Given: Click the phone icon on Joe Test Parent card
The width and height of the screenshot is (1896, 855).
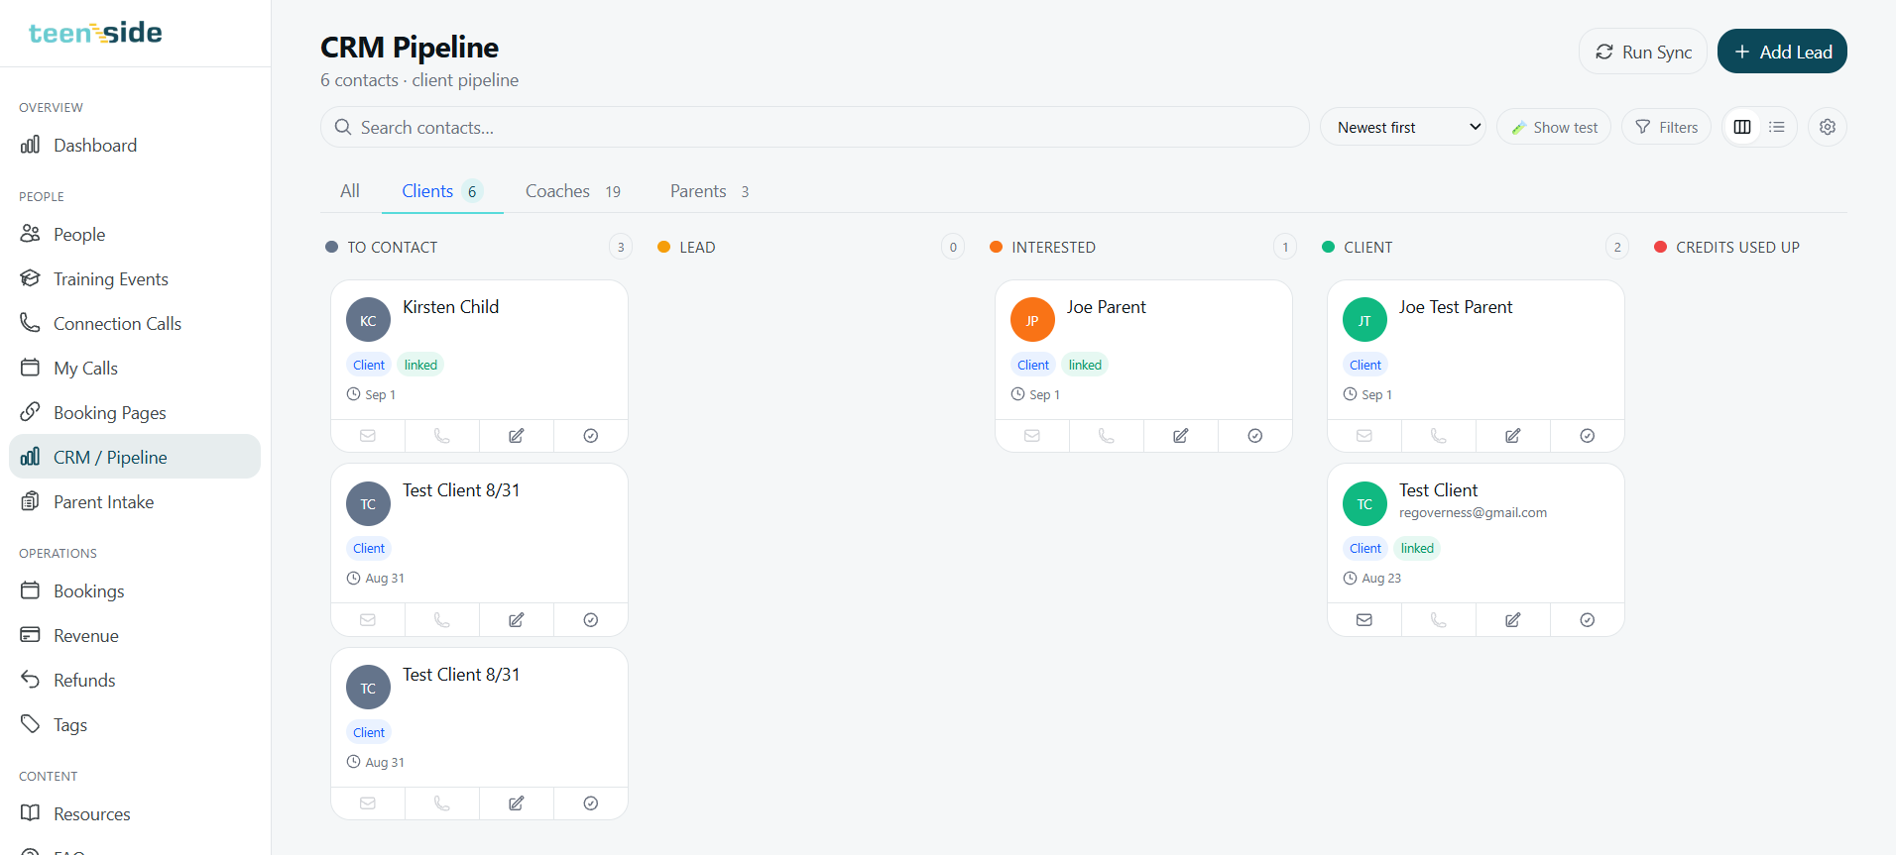Looking at the screenshot, I should pos(1439,436).
